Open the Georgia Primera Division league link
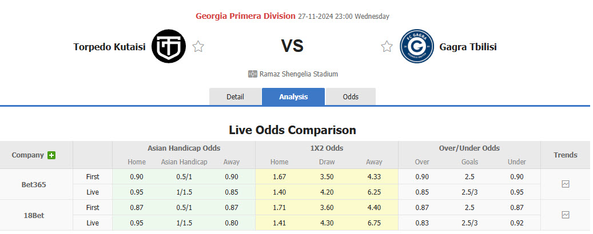 pyautogui.click(x=245, y=16)
